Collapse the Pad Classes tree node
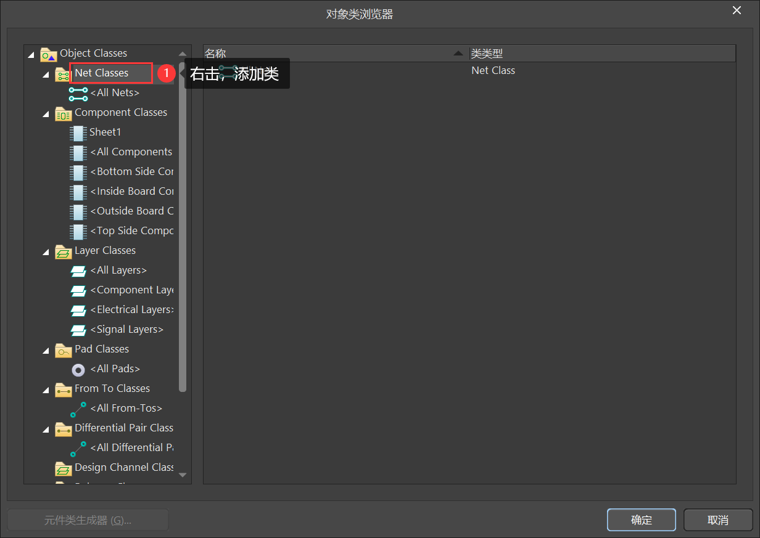 coord(46,351)
